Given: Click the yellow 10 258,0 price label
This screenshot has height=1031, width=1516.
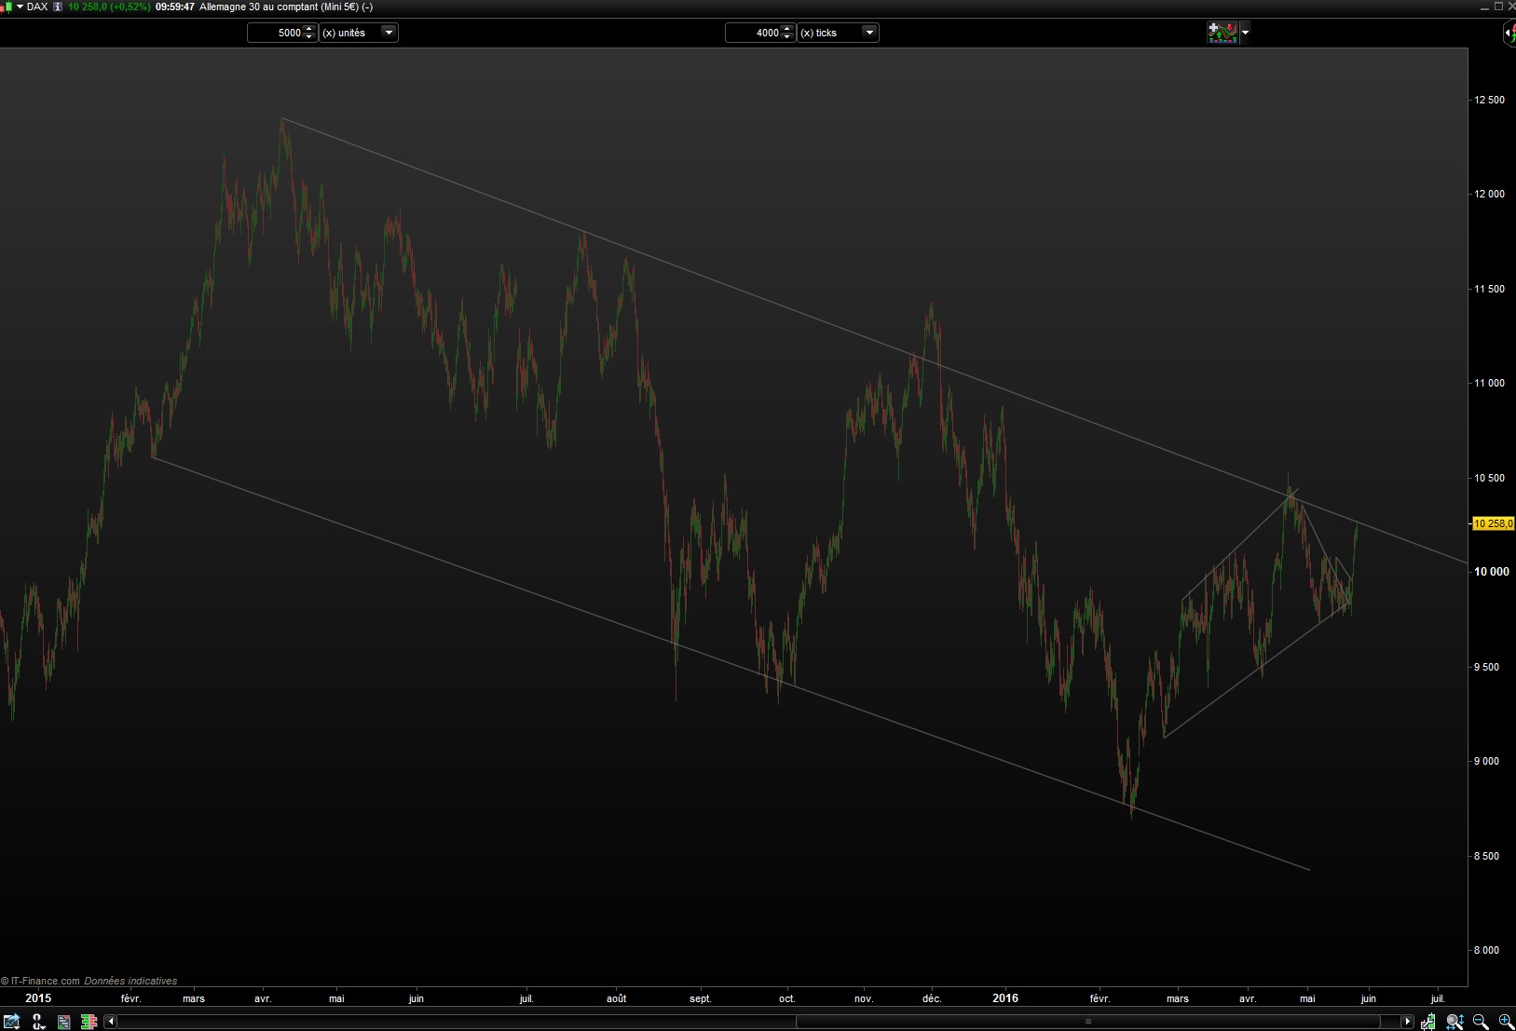Looking at the screenshot, I should [1493, 523].
